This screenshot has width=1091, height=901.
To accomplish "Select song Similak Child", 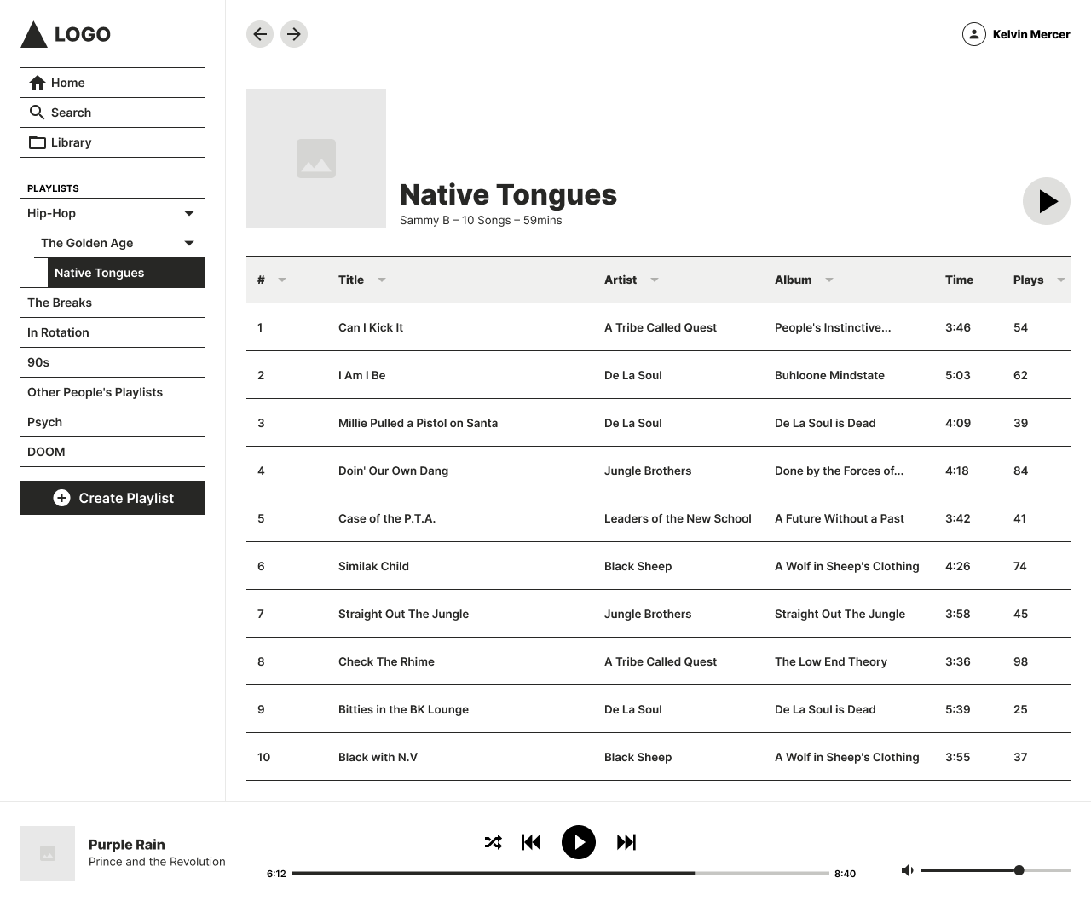I will 373,566.
